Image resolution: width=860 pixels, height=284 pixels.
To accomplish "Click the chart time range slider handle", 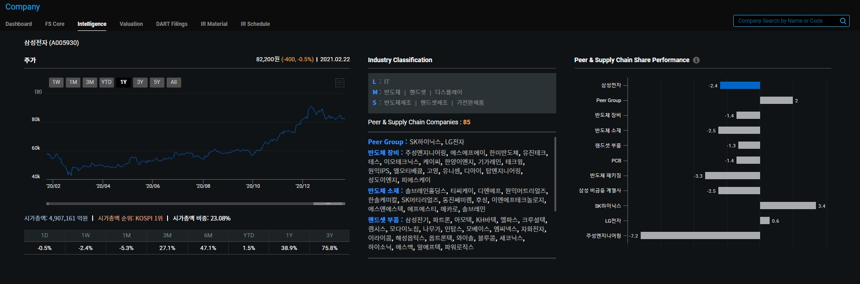I will point(329,204).
